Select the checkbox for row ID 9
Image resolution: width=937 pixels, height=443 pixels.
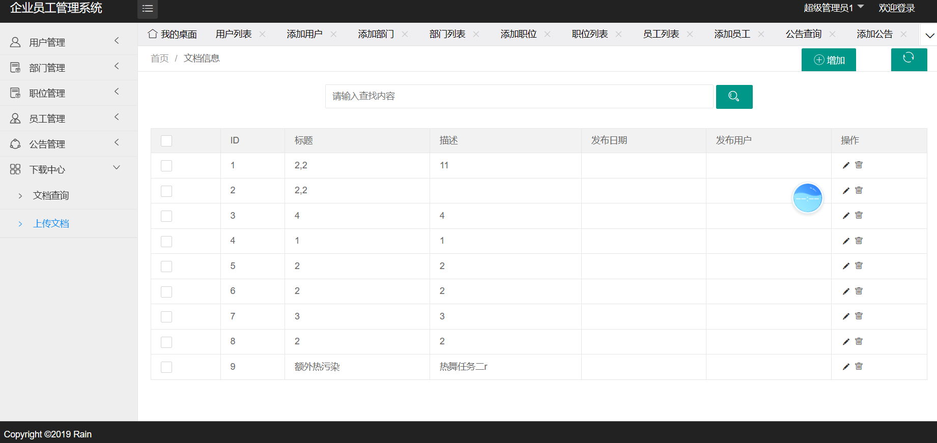point(166,367)
